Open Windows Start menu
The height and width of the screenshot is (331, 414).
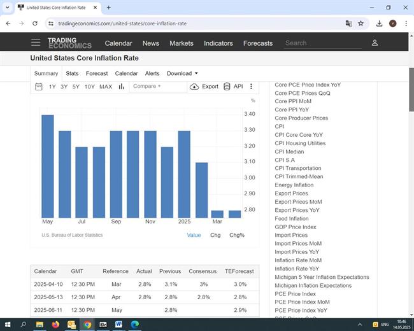click(8, 325)
